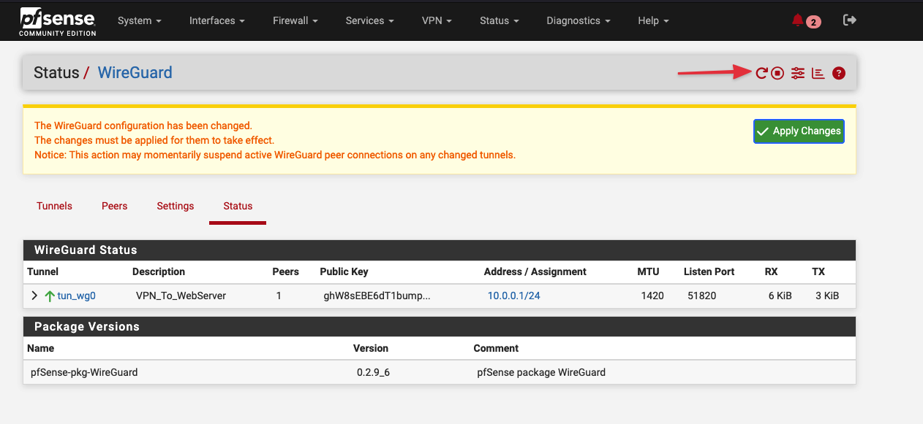Click the logout icon in navbar
923x424 pixels.
coord(849,20)
